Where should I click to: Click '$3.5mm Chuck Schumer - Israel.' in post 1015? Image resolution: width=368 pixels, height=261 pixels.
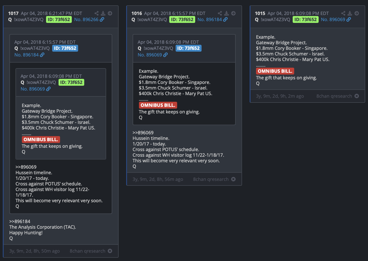tap(290, 54)
